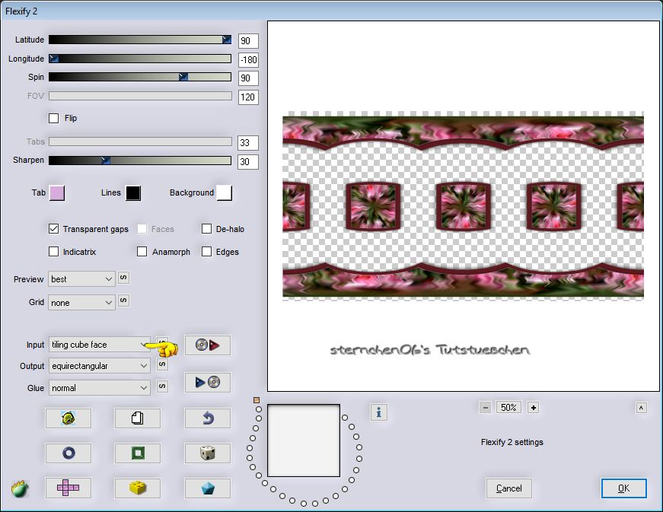Uncheck Transparent gaps option
The width and height of the screenshot is (663, 512).
pos(54,229)
